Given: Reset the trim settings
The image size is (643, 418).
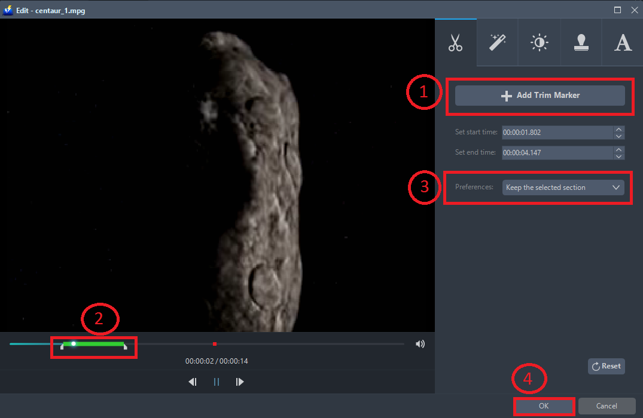Looking at the screenshot, I should click(606, 366).
